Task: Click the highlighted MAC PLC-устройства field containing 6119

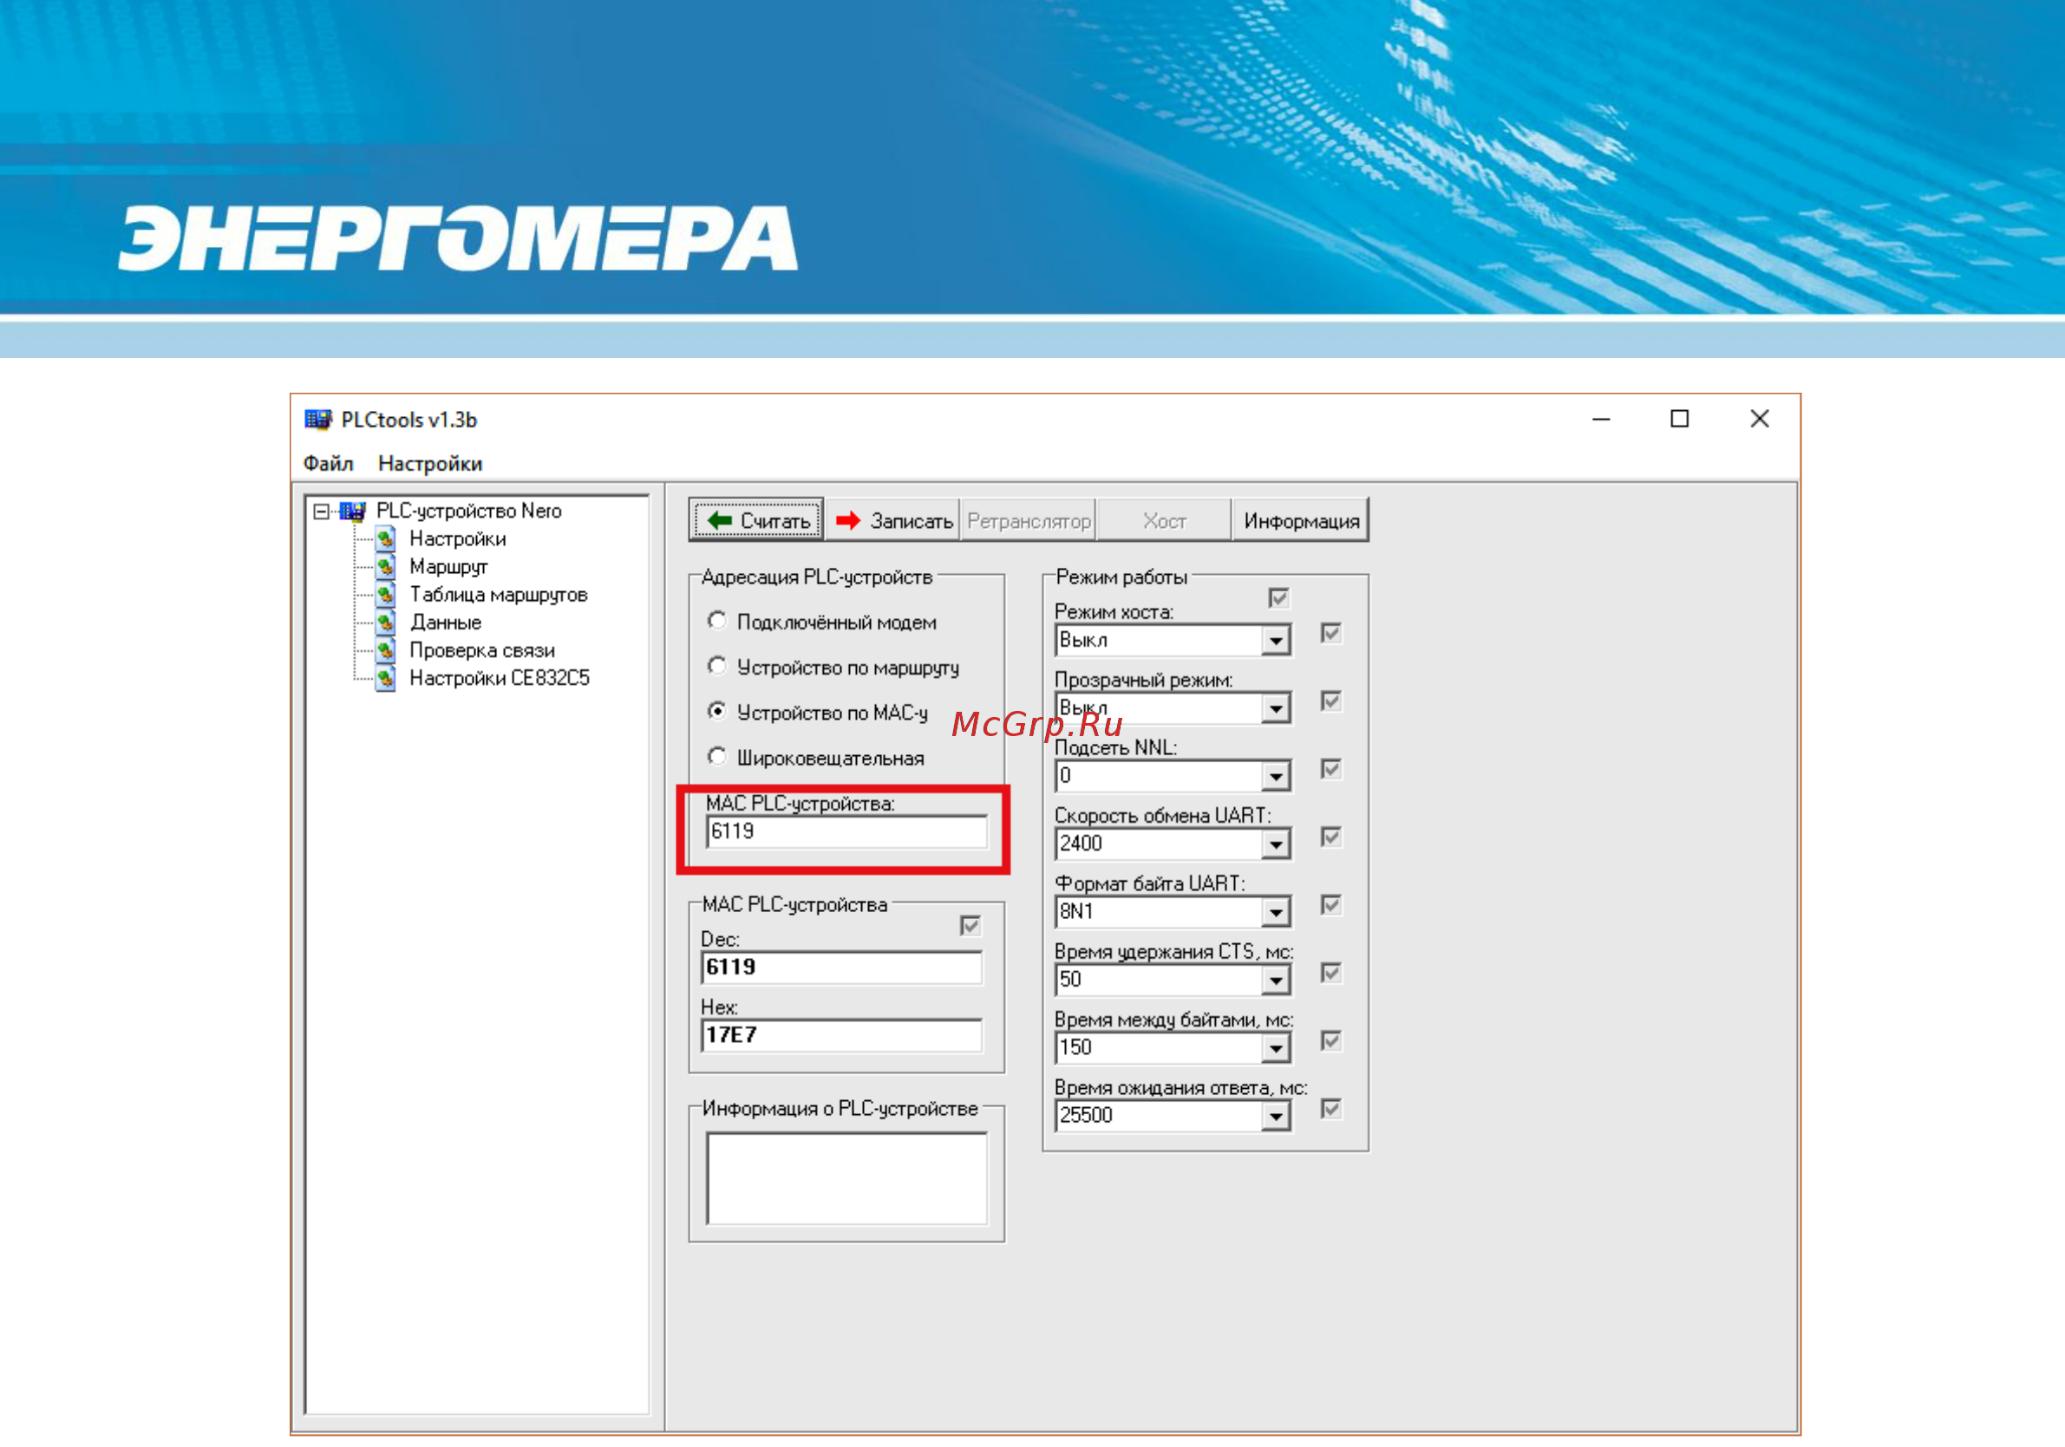Action: click(846, 831)
